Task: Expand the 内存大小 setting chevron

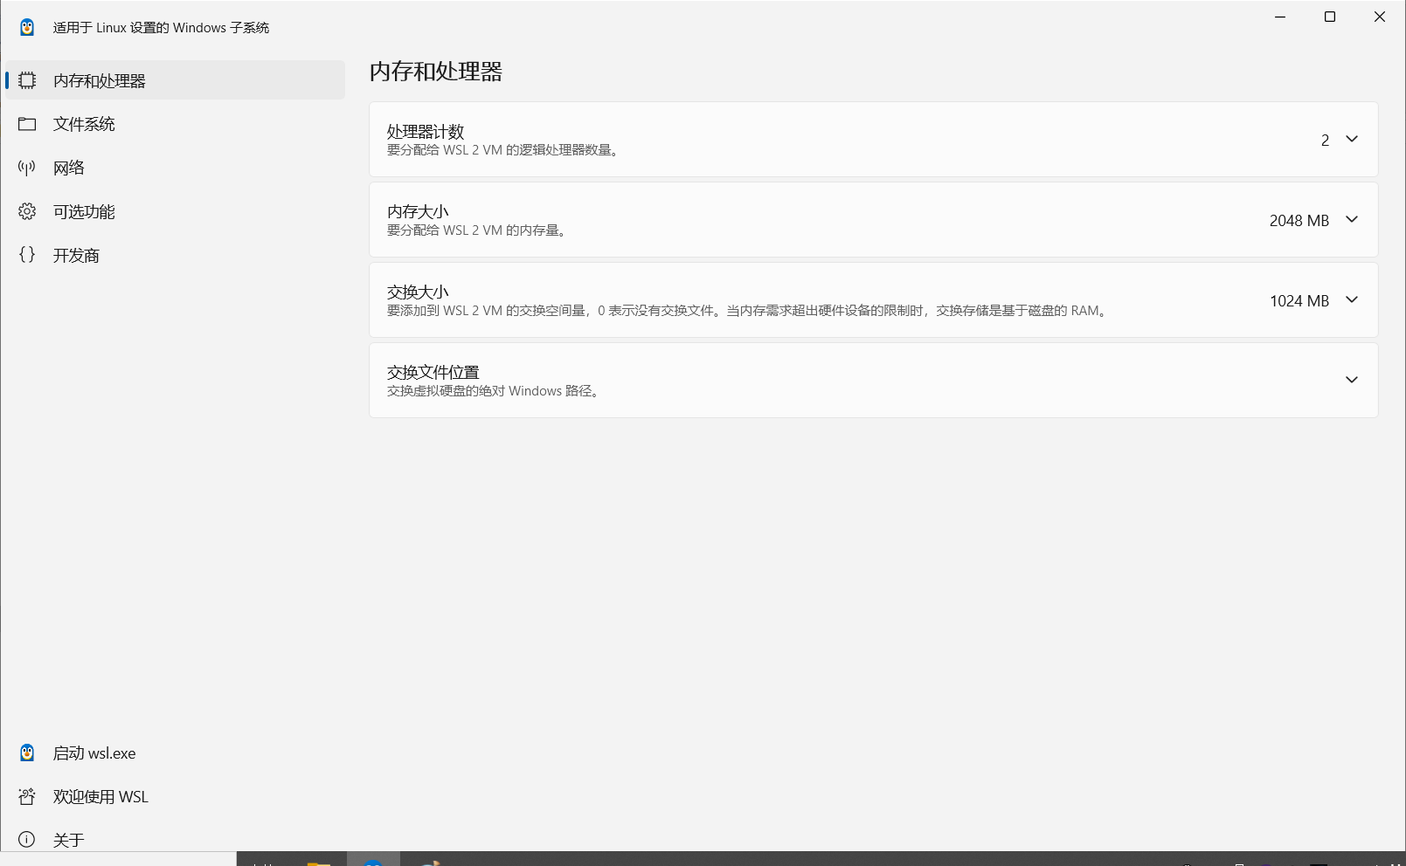Action: click(x=1352, y=220)
